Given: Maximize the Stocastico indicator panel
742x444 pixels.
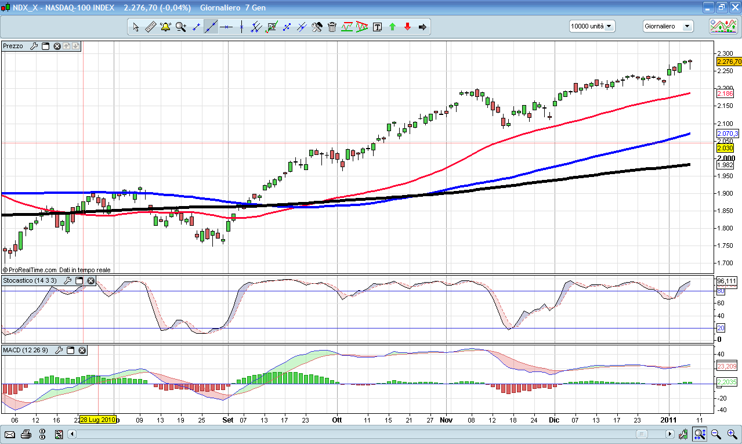Looking at the screenshot, I should [79, 281].
